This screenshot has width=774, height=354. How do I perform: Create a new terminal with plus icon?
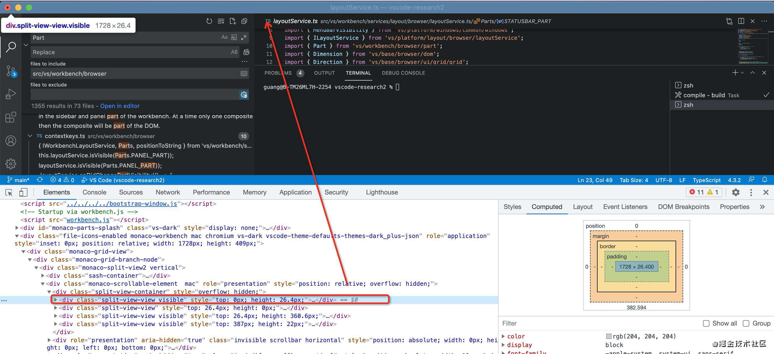coord(735,73)
